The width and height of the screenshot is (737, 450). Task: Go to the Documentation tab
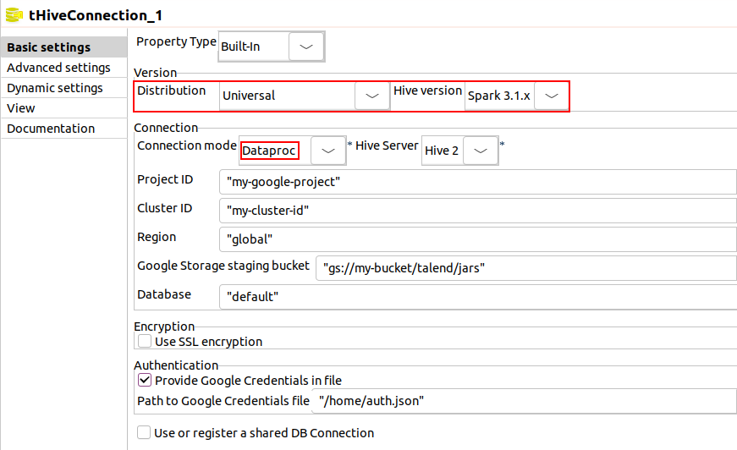51,129
